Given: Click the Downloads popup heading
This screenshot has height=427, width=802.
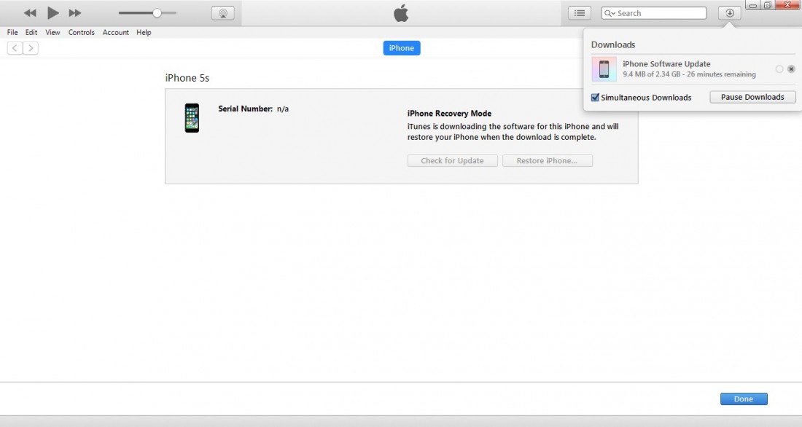Looking at the screenshot, I should pyautogui.click(x=612, y=44).
